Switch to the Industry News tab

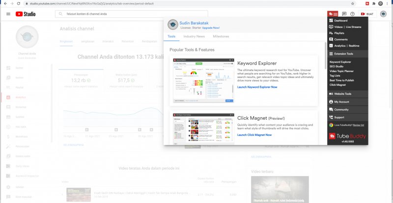[x=194, y=37]
